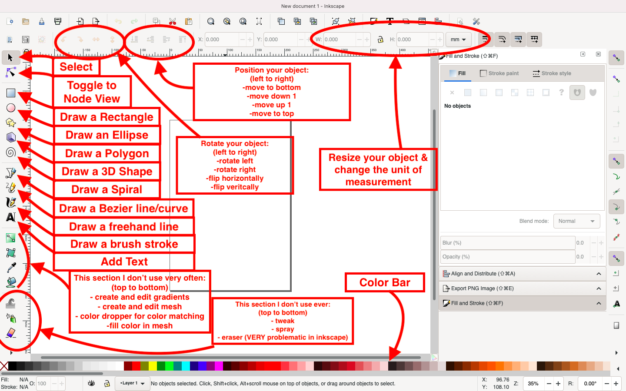
Task: Choose the Selector arrow tool
Action: pyautogui.click(x=10, y=57)
